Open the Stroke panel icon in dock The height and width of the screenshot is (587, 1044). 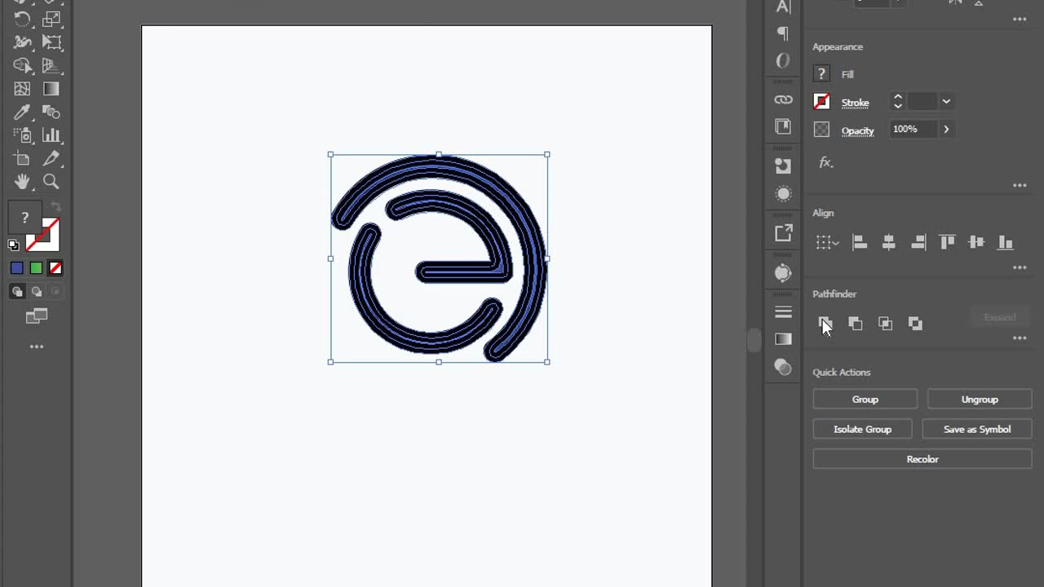[x=783, y=311]
